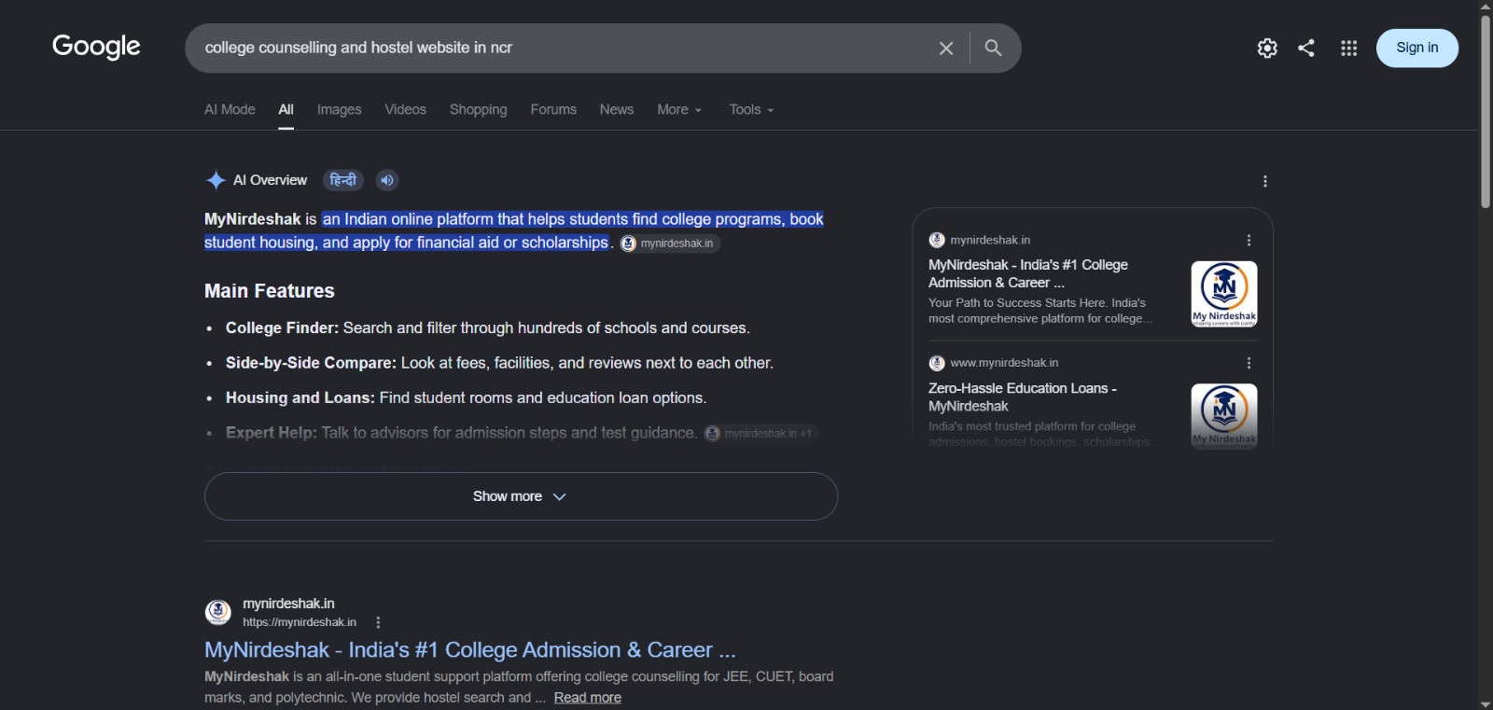Switch AI Overview to Hindi

342,180
